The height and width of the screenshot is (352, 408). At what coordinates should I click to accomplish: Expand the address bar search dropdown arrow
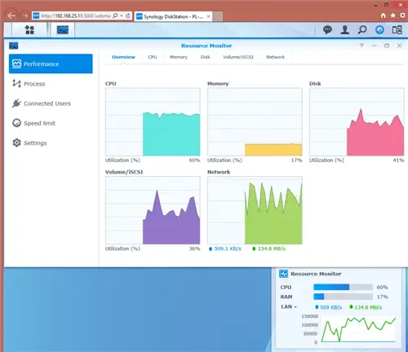click(x=122, y=15)
